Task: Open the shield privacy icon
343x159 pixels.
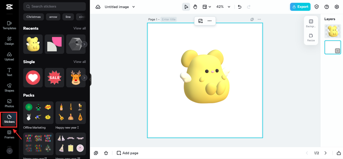Action: point(317,7)
